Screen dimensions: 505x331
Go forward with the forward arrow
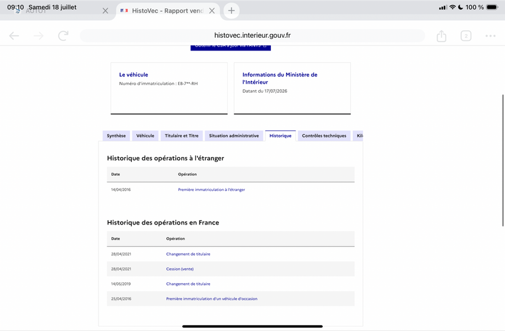(x=39, y=36)
